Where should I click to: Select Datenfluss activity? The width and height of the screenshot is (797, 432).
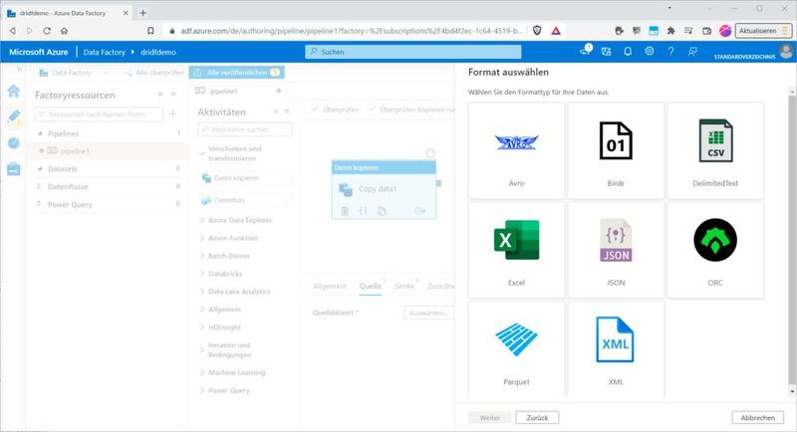245,200
